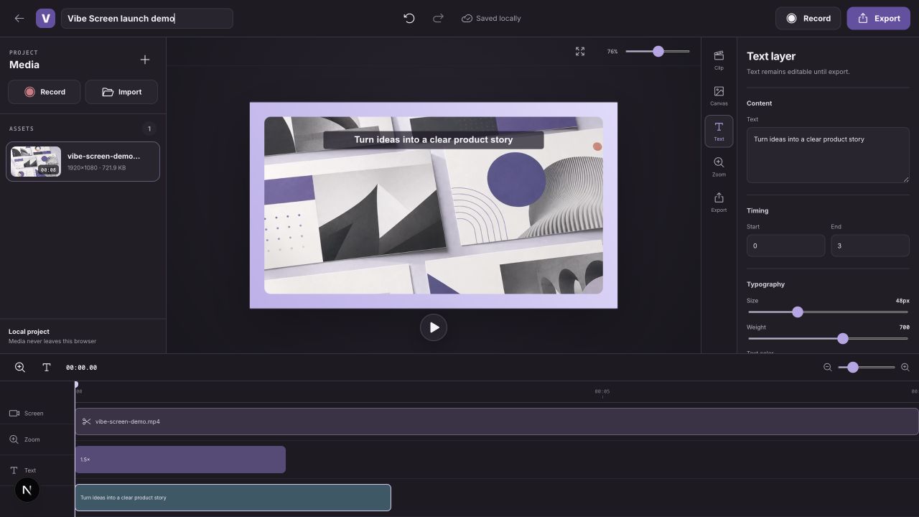Click the scissors icon on the clip

[x=86, y=421]
